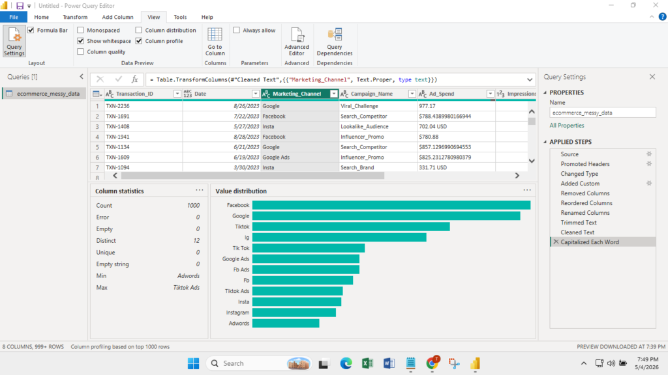Change the Date column data type icon
668x375 pixels.
pos(187,94)
